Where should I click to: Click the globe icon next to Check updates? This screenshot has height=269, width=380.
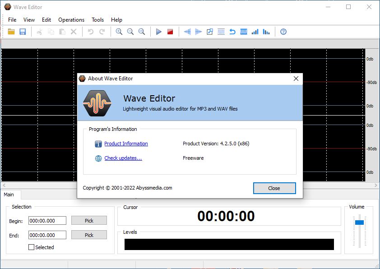pos(98,158)
